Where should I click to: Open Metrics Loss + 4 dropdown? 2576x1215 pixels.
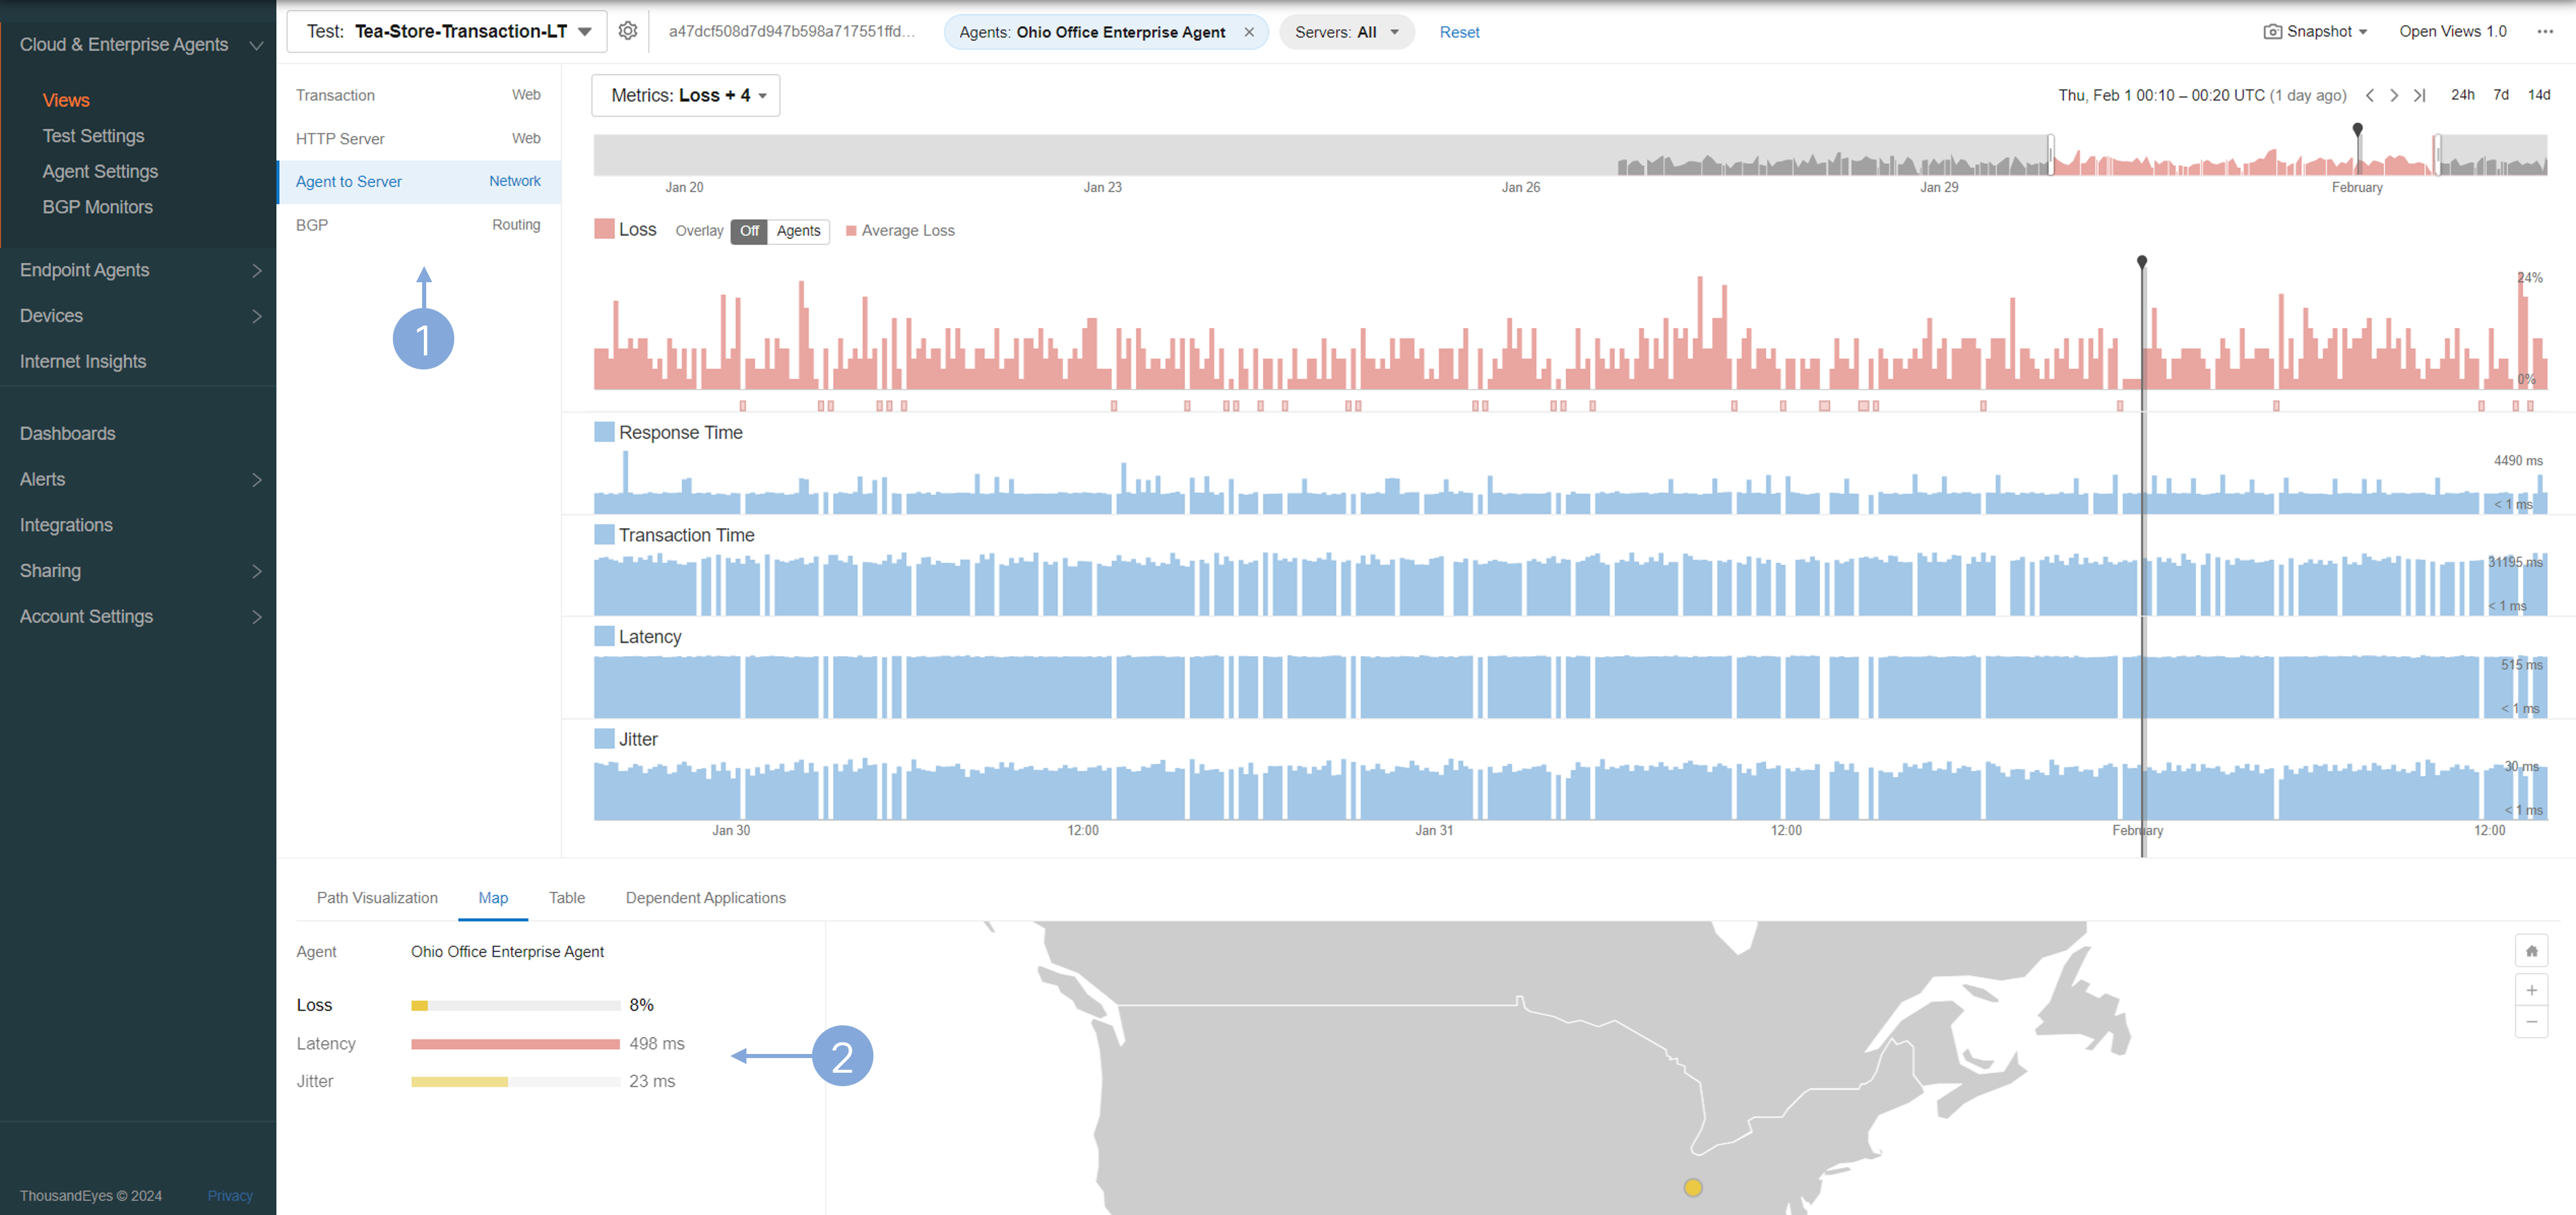click(x=686, y=96)
